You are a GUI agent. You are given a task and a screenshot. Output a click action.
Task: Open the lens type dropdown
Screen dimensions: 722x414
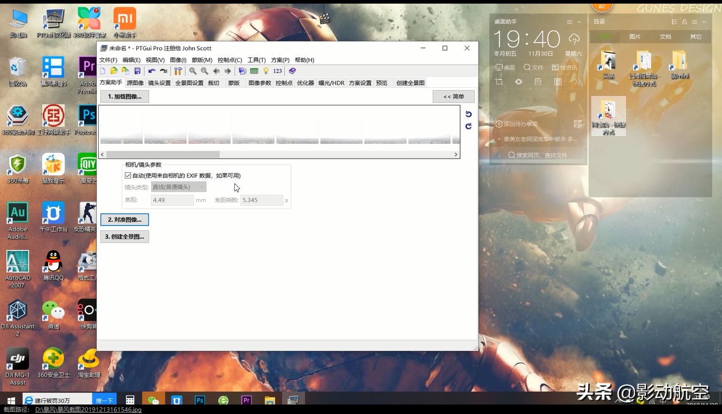[179, 187]
